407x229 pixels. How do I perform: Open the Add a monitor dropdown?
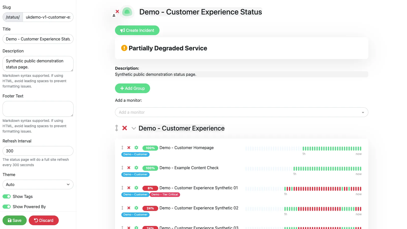pyautogui.click(x=241, y=112)
